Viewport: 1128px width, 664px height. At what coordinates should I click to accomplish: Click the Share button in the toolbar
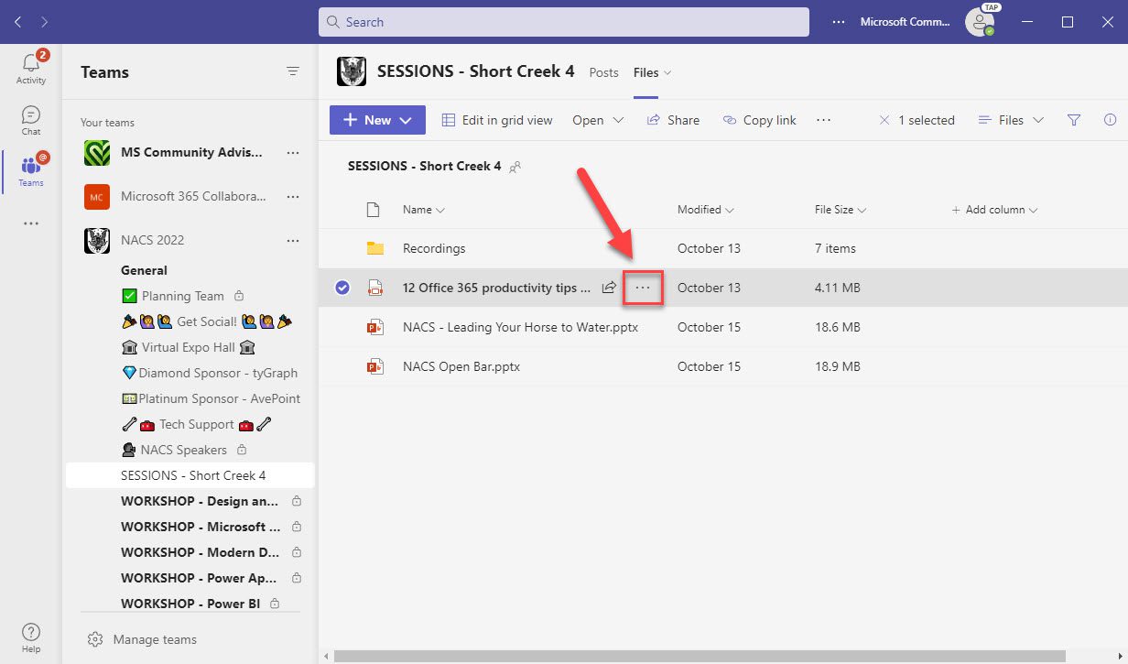pos(673,119)
